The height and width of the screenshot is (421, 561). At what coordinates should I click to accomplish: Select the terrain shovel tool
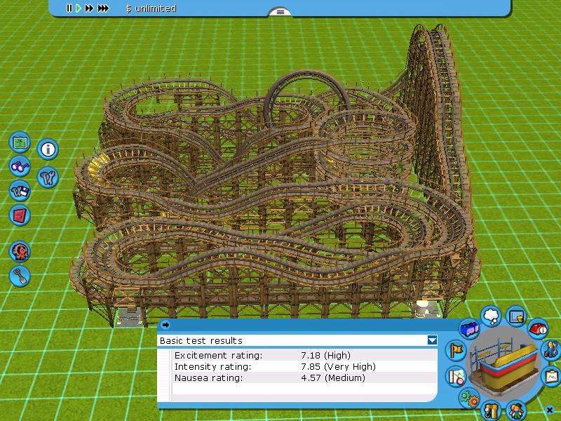20,276
